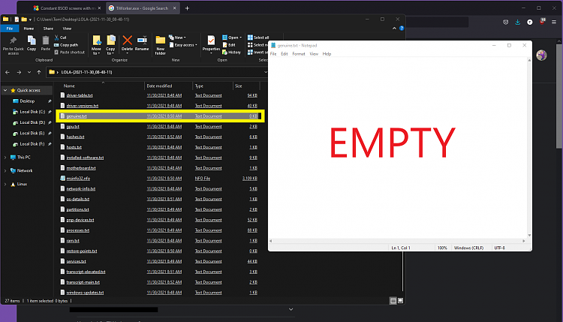This screenshot has height=322, width=563.
Task: Select the msinfo32.nfo file
Action: (x=78, y=179)
